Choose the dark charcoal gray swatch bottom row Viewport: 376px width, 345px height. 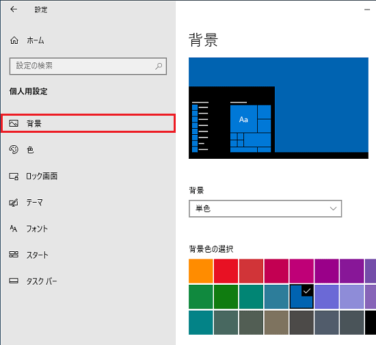pyautogui.click(x=301, y=322)
